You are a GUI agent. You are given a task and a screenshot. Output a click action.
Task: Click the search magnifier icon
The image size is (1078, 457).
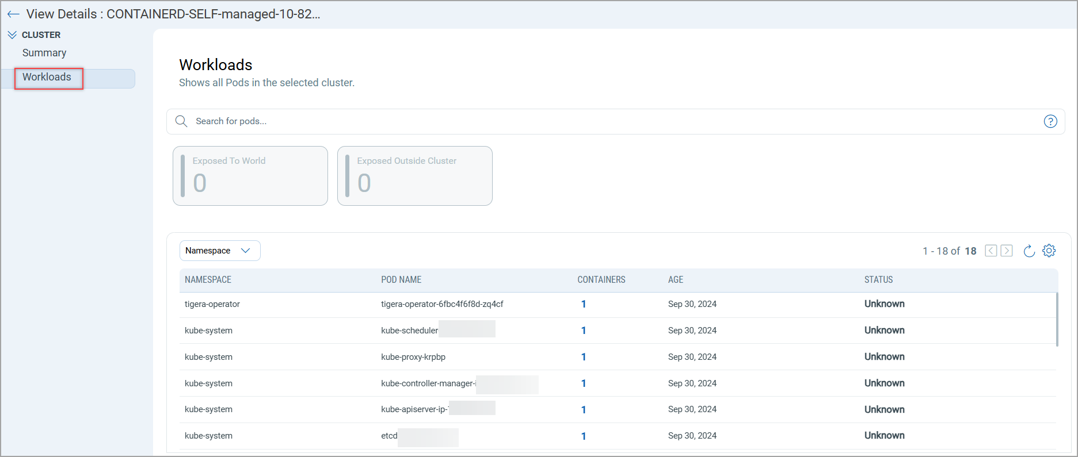[181, 121]
